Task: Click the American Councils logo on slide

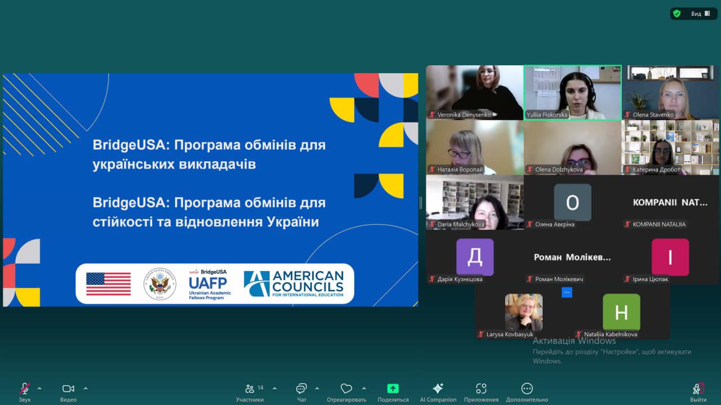Action: tap(293, 284)
